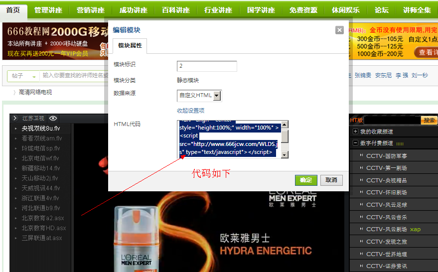The width and height of the screenshot is (438, 272).
Task: Click the 高清网络电视 breadcrumb link
Action: (35, 92)
